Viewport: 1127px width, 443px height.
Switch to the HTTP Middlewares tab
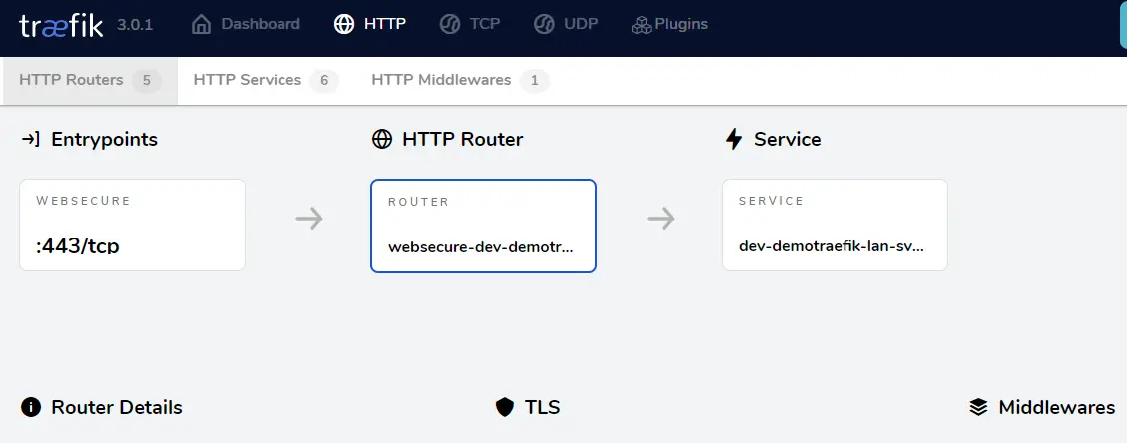click(x=460, y=81)
